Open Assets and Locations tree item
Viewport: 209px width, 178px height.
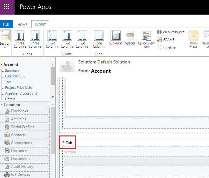(x=21, y=93)
